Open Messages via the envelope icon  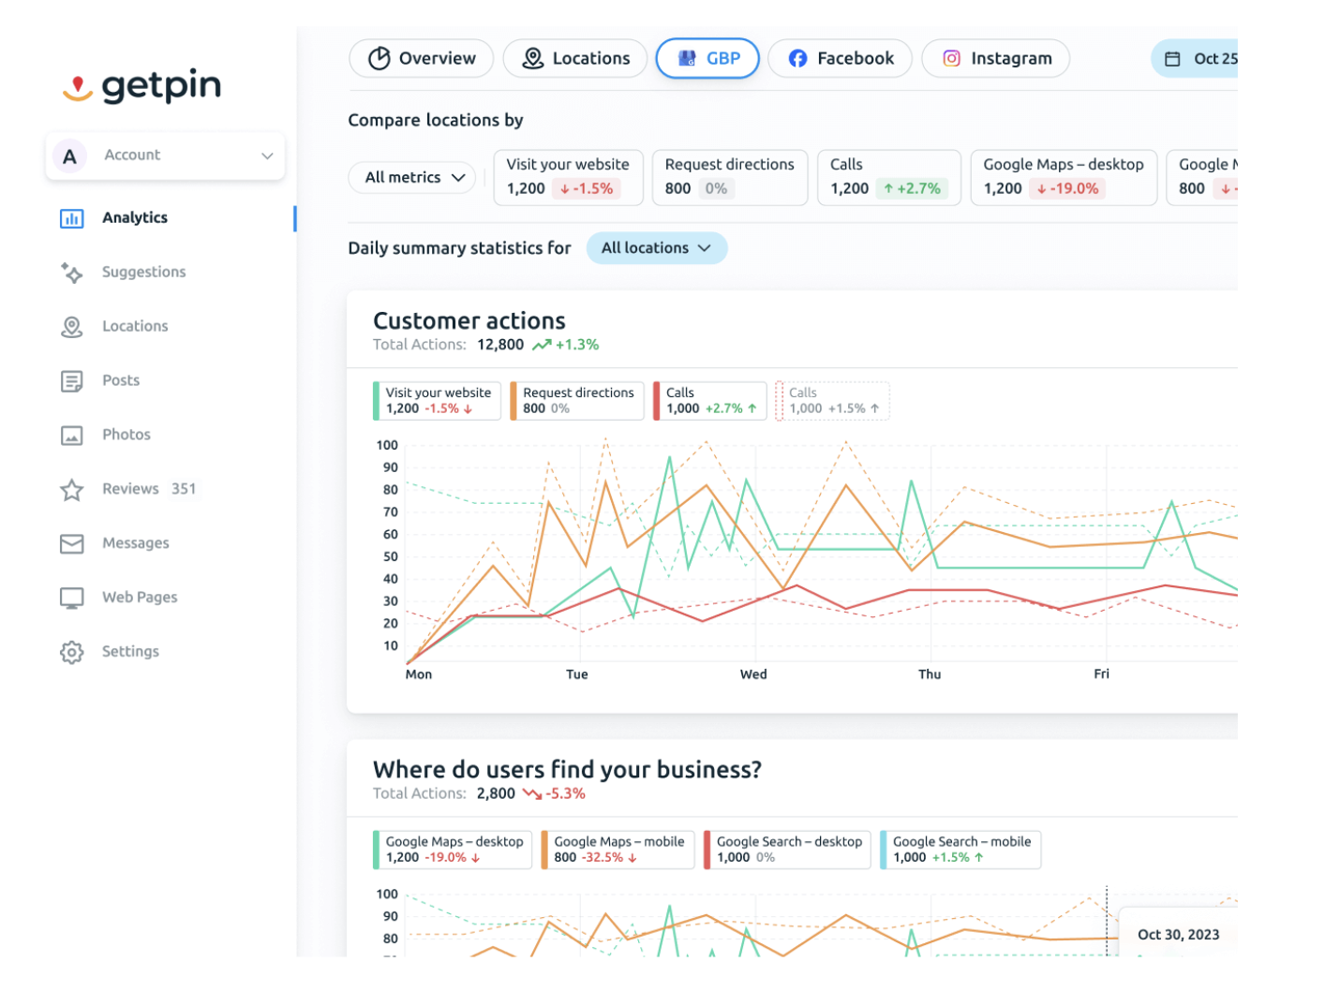coord(71,543)
